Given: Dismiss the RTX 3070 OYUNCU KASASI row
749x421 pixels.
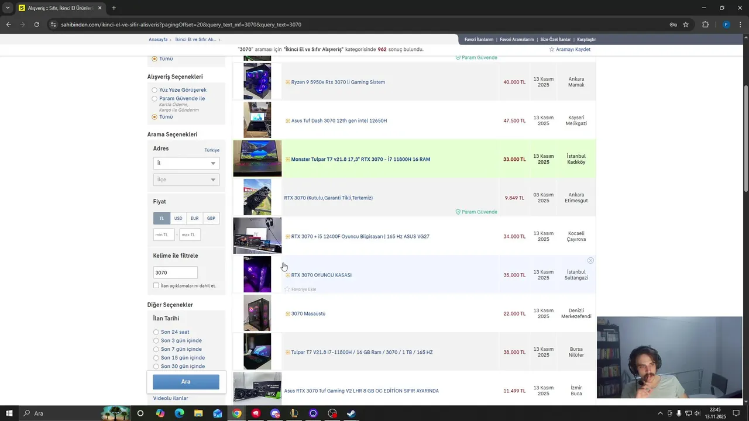Looking at the screenshot, I should 590,260.
